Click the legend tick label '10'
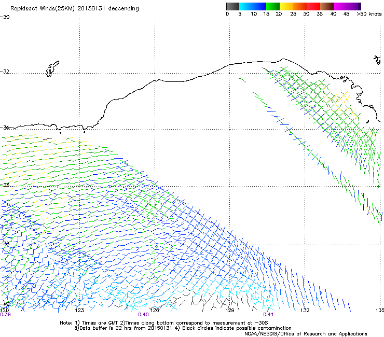This screenshot has height=337, width=384. (254, 14)
